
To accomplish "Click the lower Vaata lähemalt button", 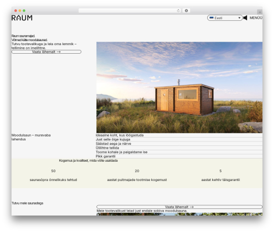I will click(x=179, y=207).
